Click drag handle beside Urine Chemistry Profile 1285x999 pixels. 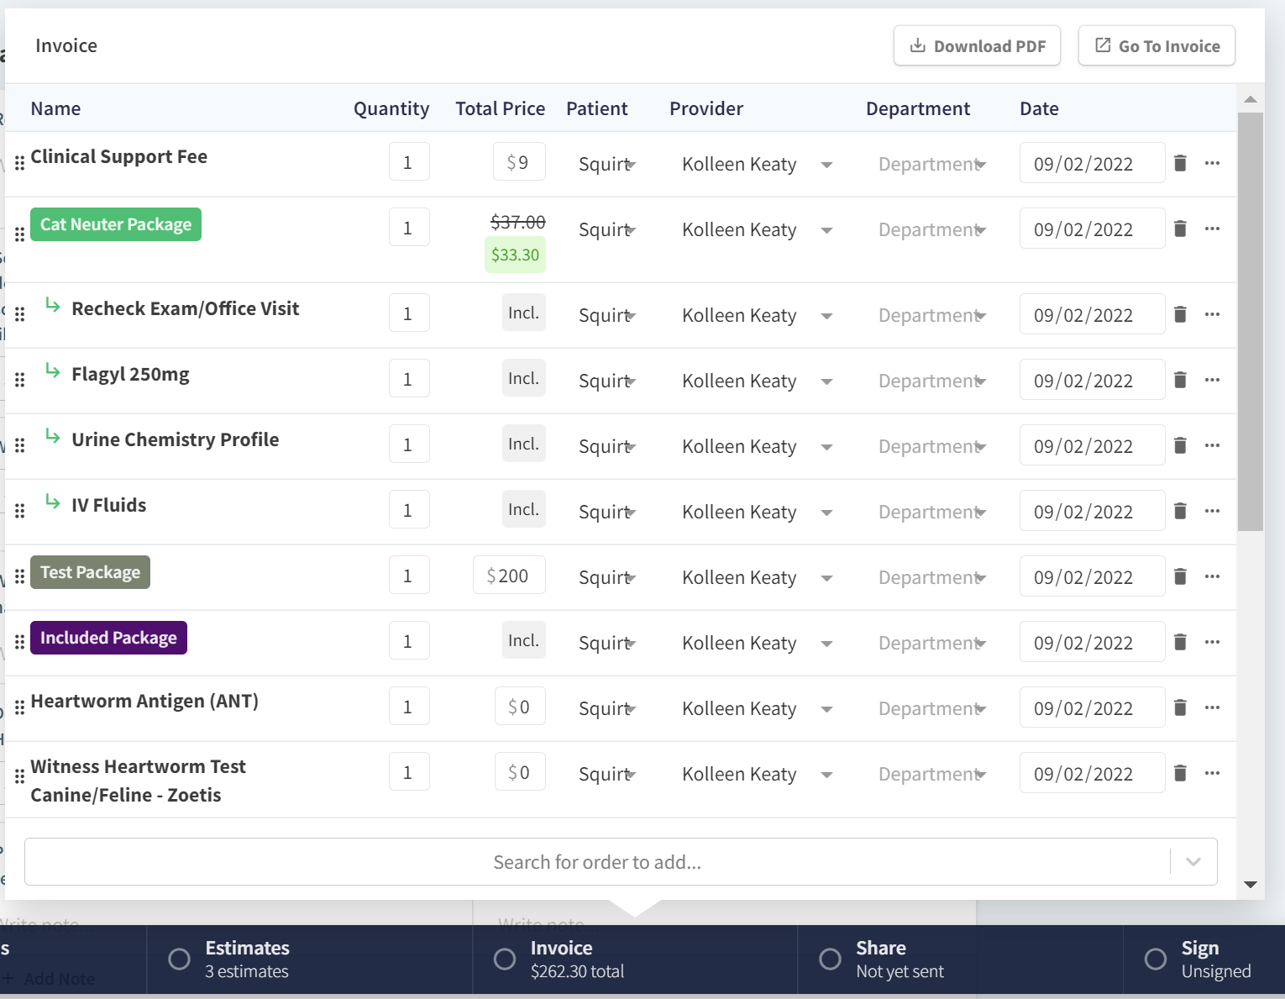[19, 445]
